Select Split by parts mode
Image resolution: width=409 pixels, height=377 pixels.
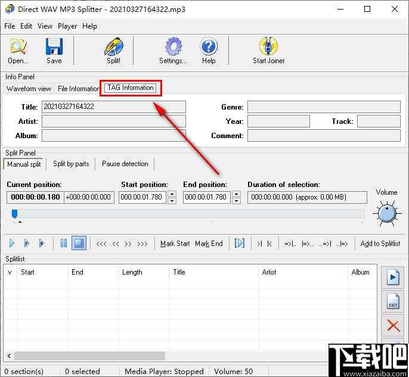(71, 164)
